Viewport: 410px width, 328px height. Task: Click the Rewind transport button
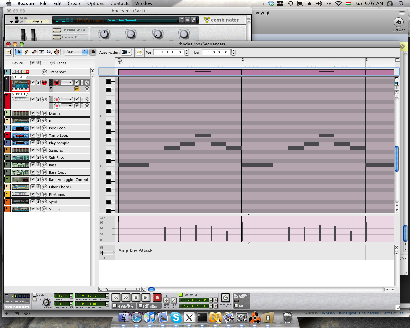(116, 298)
